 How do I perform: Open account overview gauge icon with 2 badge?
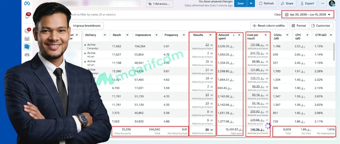[27, 30]
